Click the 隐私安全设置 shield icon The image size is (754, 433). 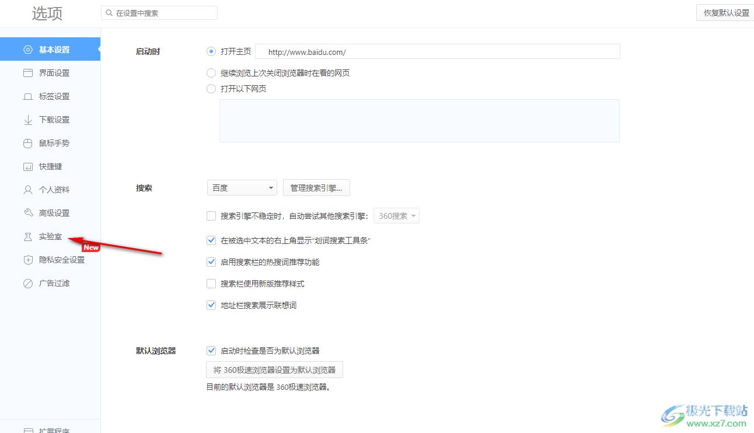pyautogui.click(x=28, y=260)
